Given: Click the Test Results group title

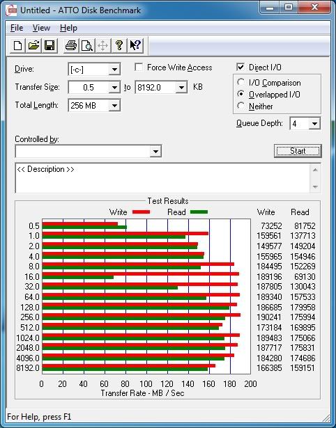Looking at the screenshot, I should coord(168,201).
